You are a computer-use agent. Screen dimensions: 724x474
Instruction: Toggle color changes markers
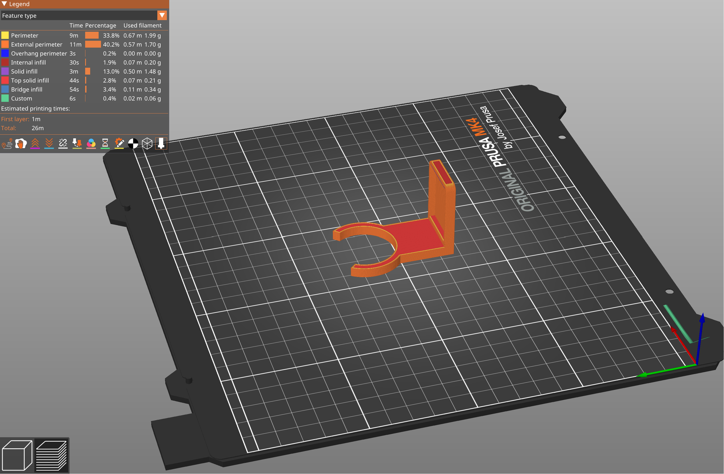click(x=91, y=143)
